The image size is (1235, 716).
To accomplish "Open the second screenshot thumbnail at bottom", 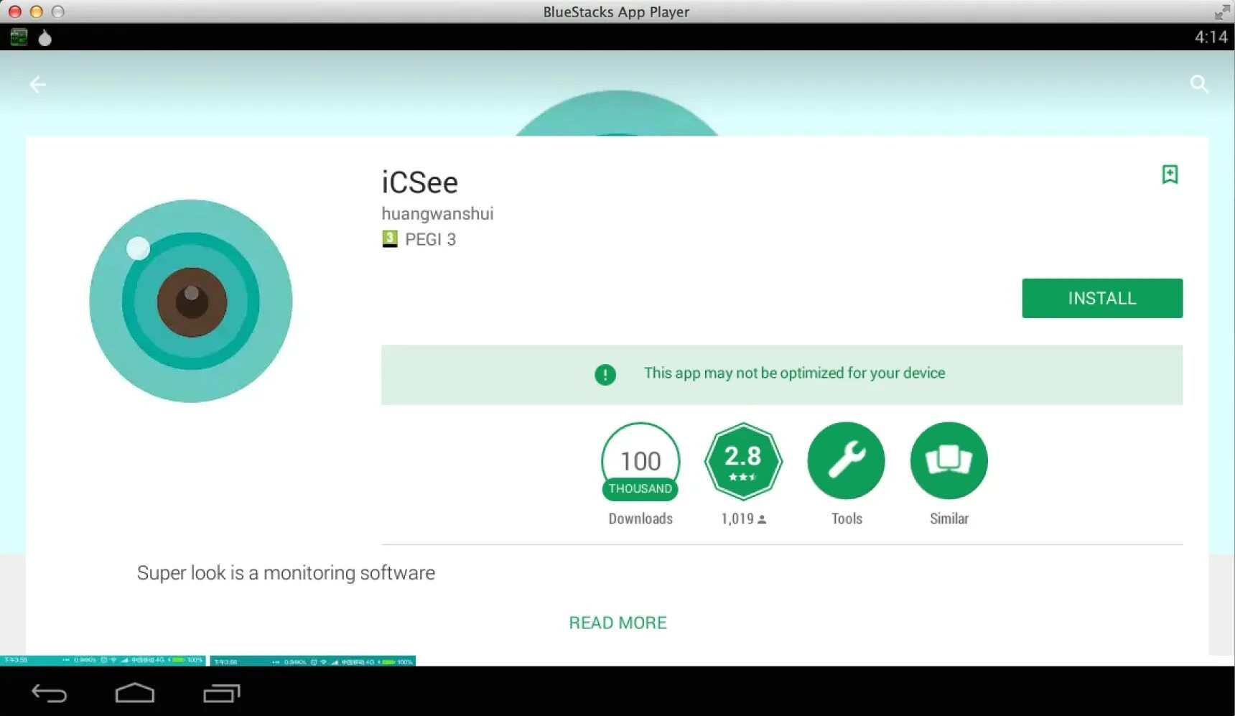I will 313,661.
